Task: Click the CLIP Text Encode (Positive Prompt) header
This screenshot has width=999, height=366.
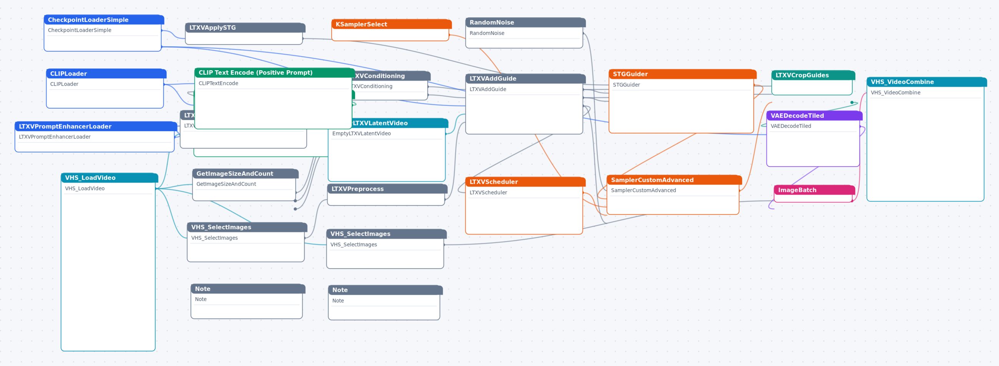Action: 275,73
